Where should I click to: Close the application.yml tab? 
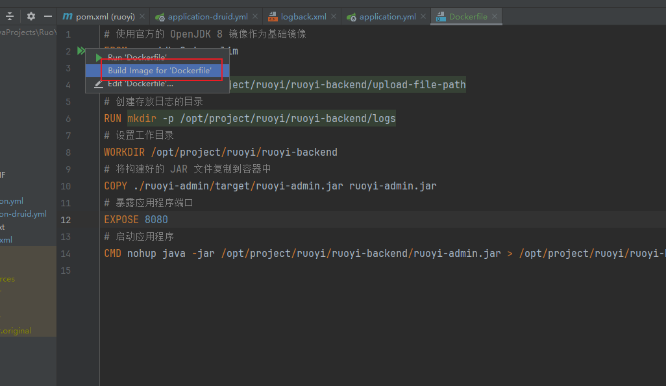click(x=422, y=16)
